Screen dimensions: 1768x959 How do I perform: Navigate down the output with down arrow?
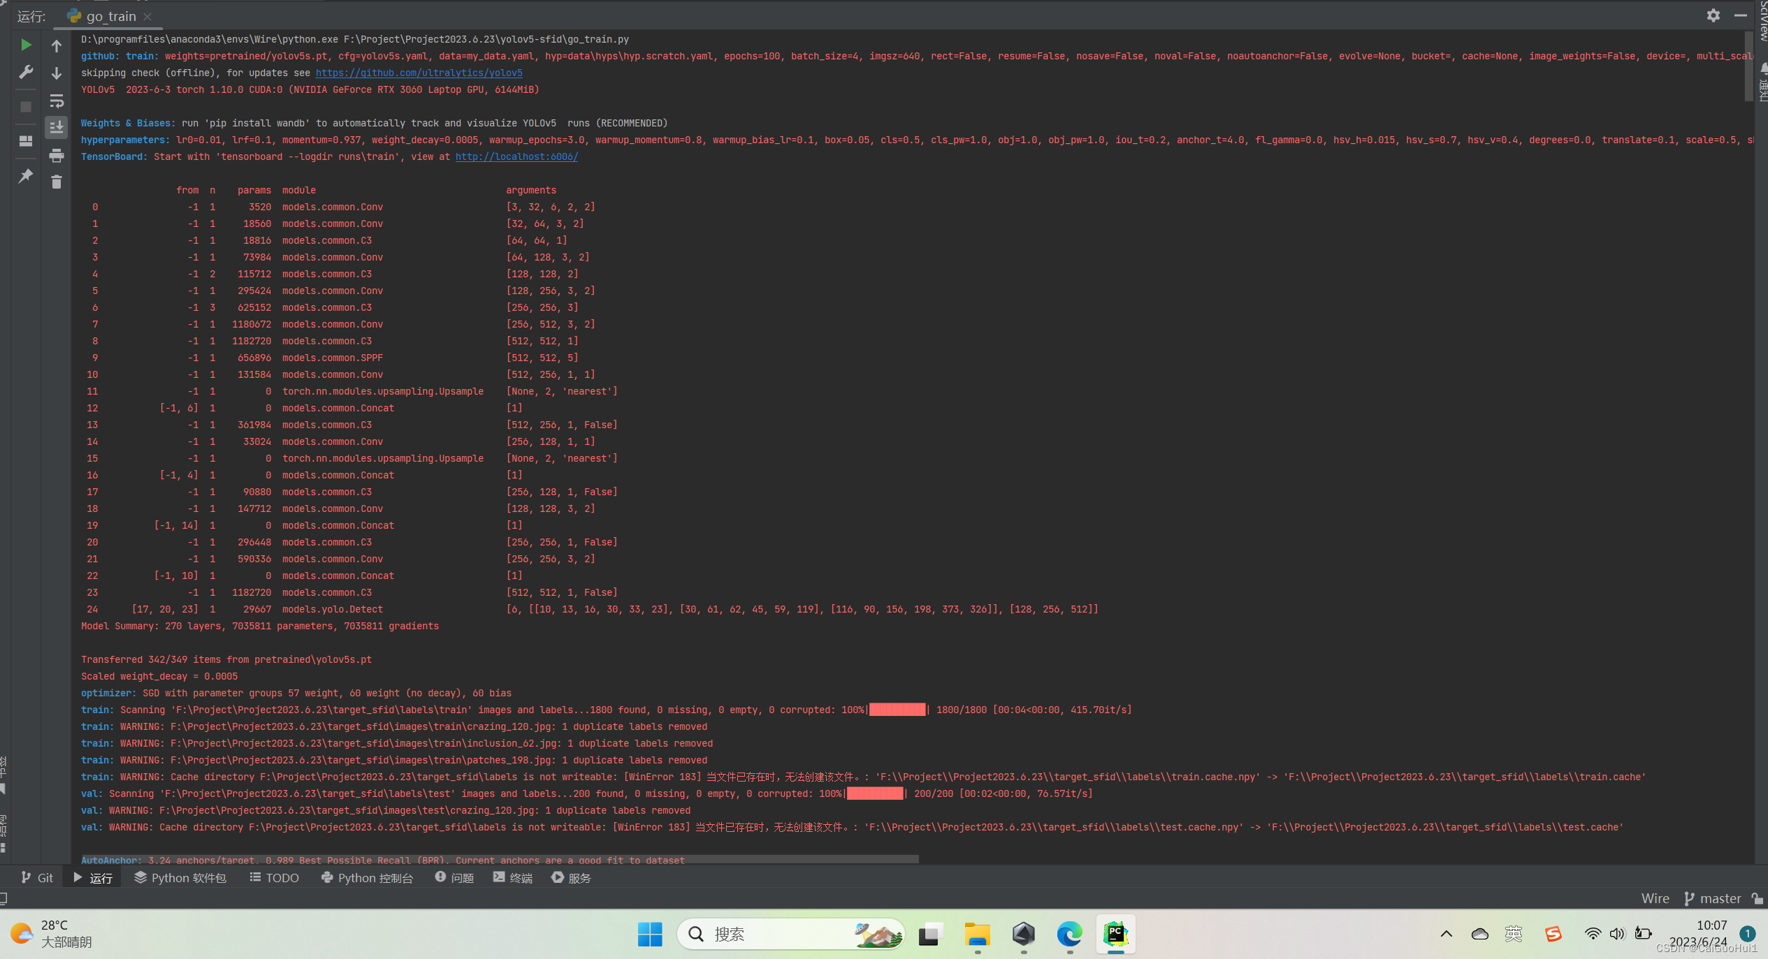click(x=57, y=72)
